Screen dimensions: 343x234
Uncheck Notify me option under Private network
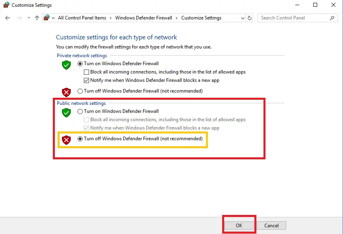[151, 80]
